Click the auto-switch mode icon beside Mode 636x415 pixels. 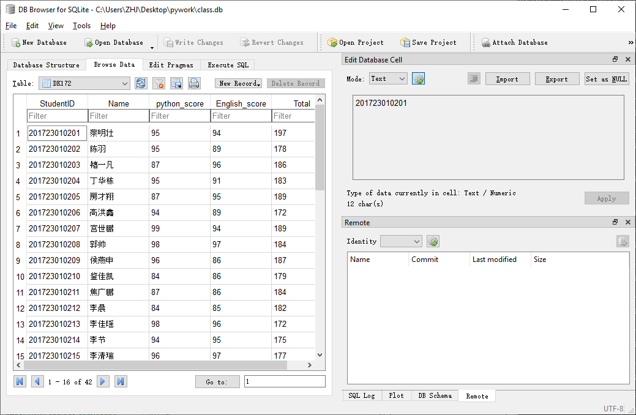pyautogui.click(x=418, y=79)
